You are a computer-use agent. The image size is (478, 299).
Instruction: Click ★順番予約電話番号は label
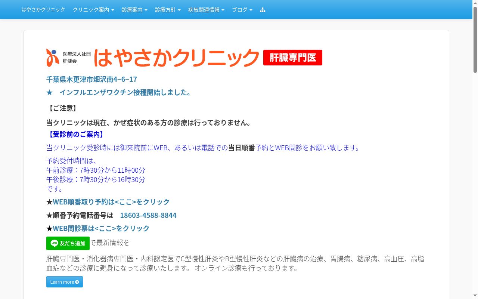pos(80,215)
